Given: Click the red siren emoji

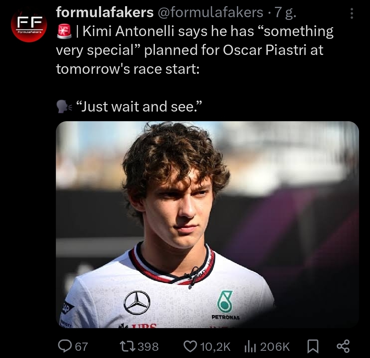Looking at the screenshot, I should pos(63,32).
